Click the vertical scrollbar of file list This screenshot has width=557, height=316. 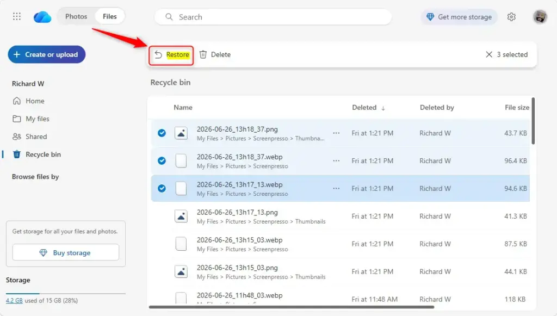click(x=533, y=121)
